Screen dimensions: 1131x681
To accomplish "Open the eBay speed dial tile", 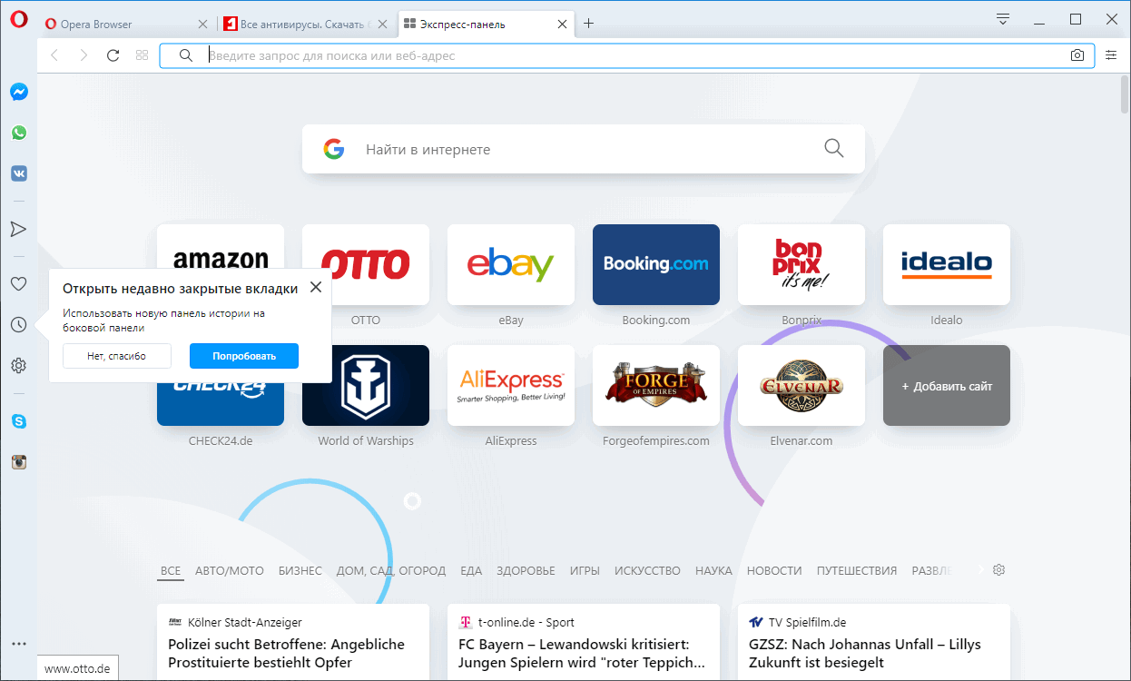I will coord(511,264).
